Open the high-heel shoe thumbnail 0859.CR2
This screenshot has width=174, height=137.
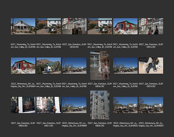tap(151, 65)
